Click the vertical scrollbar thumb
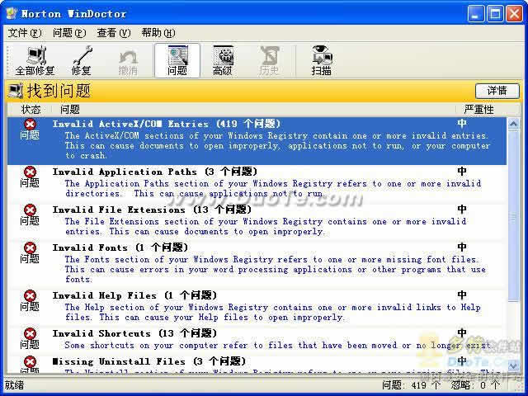The width and height of the screenshot is (528, 396). click(x=513, y=216)
